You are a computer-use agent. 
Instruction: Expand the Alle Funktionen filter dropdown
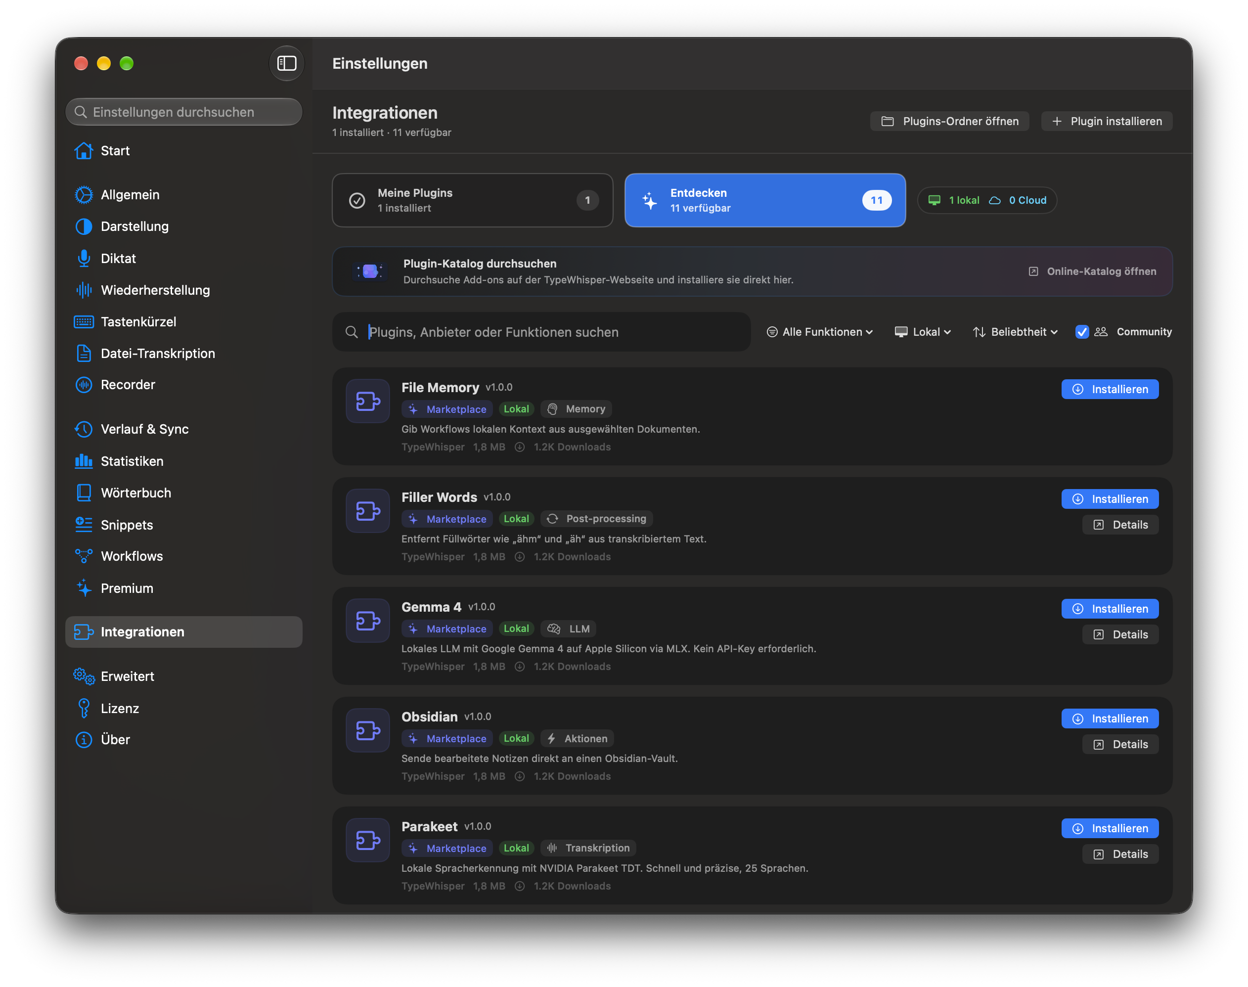click(819, 332)
